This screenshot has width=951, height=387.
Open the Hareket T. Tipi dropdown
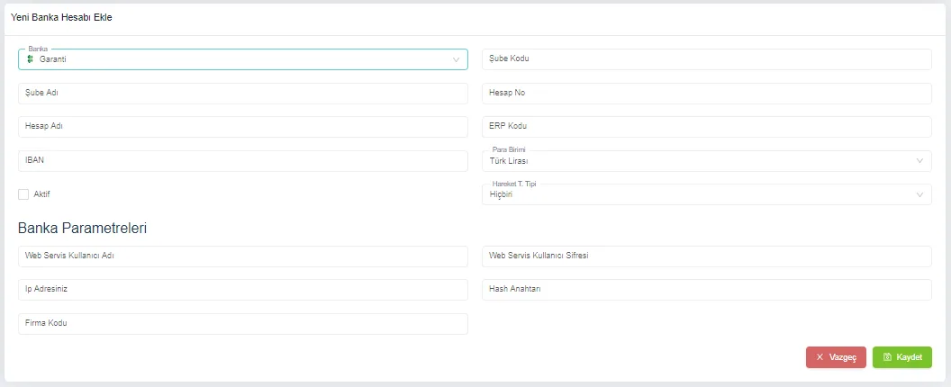click(x=707, y=194)
